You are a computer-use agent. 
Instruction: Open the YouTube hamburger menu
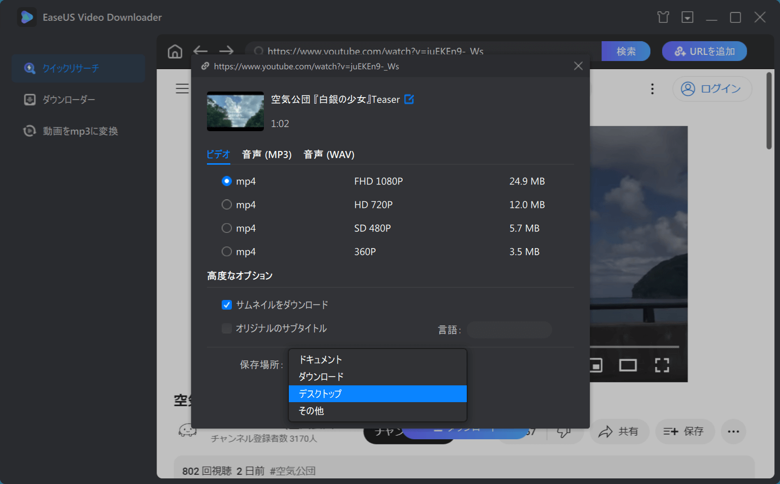182,88
